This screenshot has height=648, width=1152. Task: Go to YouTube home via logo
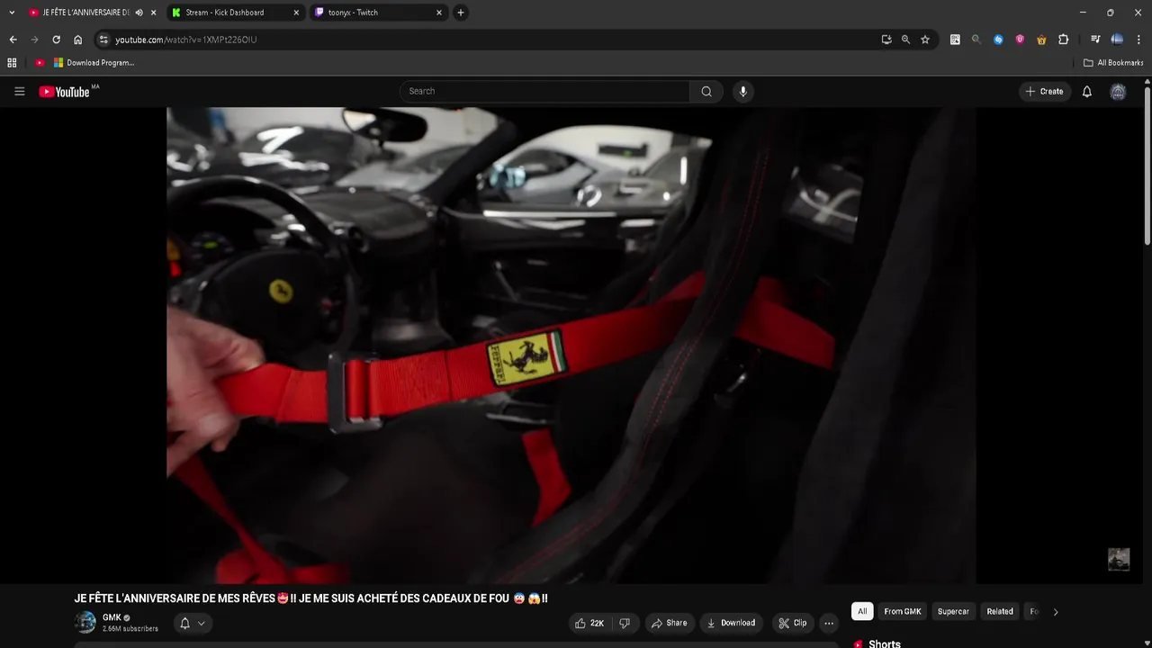65,92
